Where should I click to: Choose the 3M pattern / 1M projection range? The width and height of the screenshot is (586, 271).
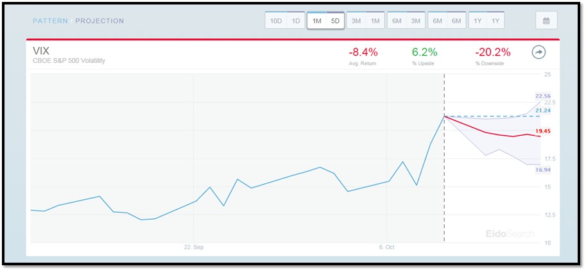coord(365,21)
